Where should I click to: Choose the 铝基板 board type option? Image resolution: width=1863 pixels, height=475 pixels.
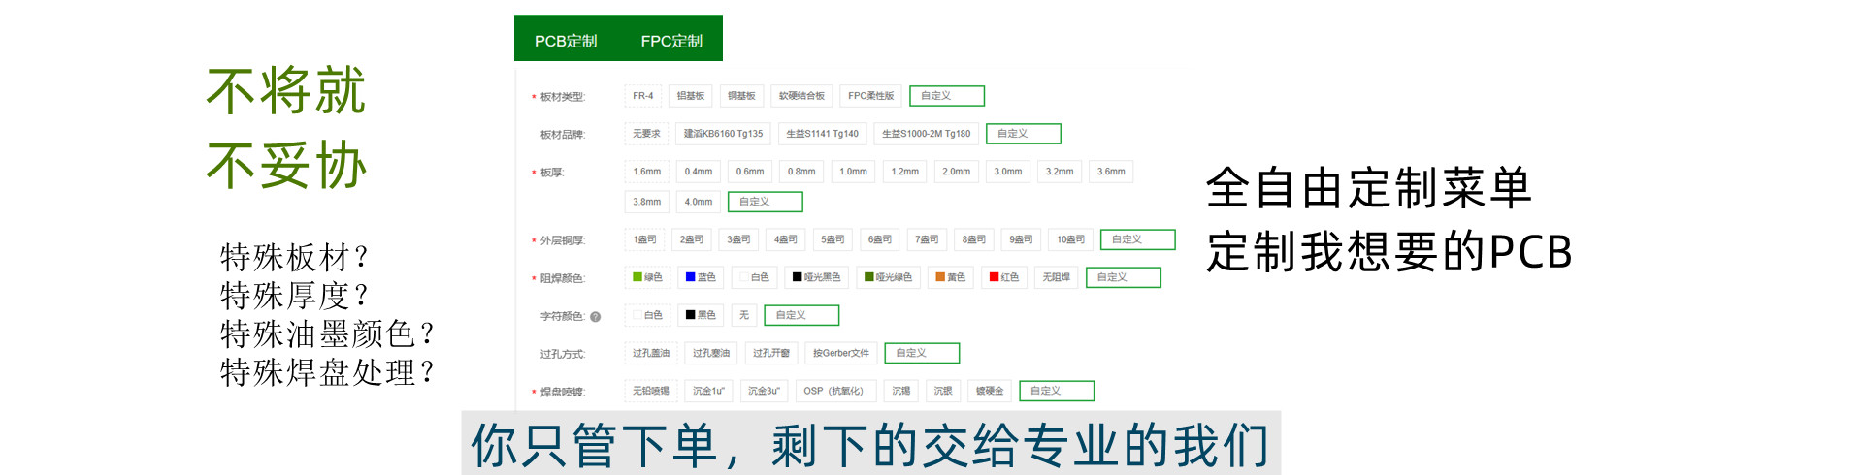point(691,96)
